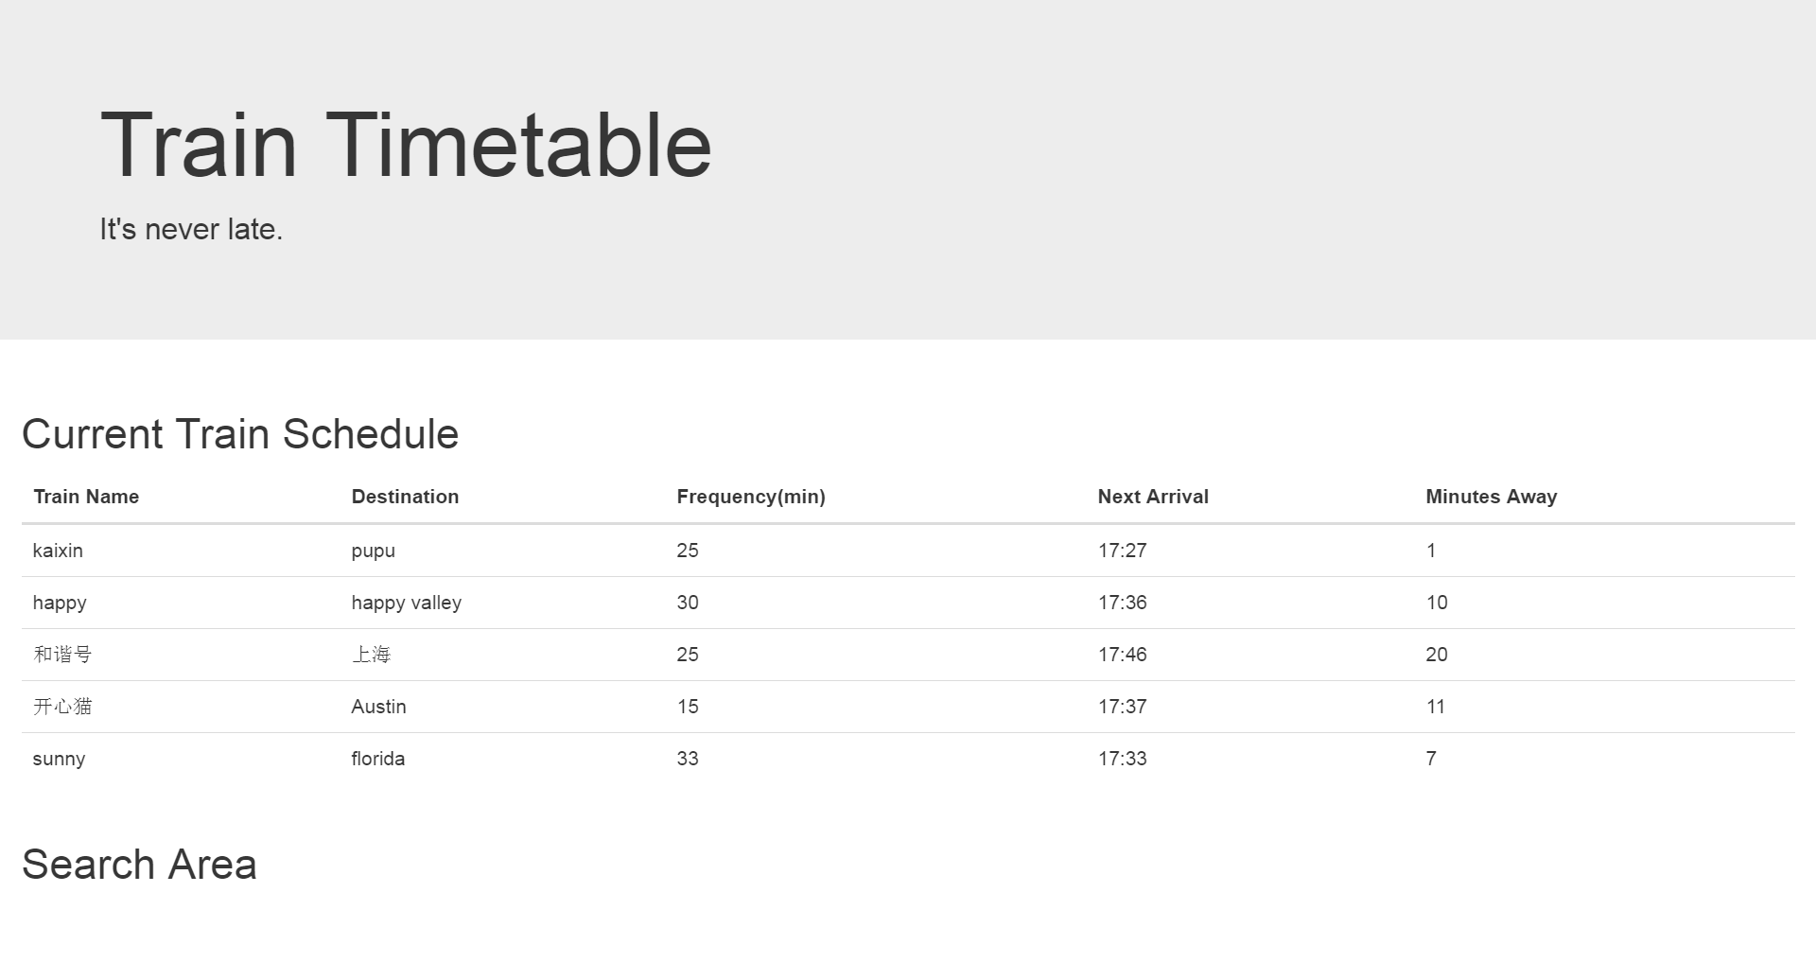Click the Next Arrival column header
Viewport: 1816px width, 980px height.
(x=1153, y=497)
